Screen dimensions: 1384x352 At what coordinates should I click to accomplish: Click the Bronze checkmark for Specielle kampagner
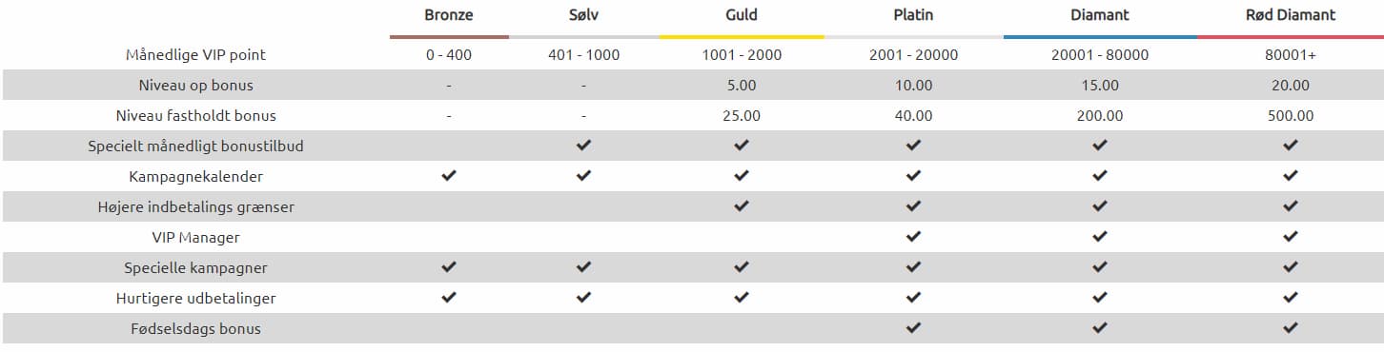449,267
